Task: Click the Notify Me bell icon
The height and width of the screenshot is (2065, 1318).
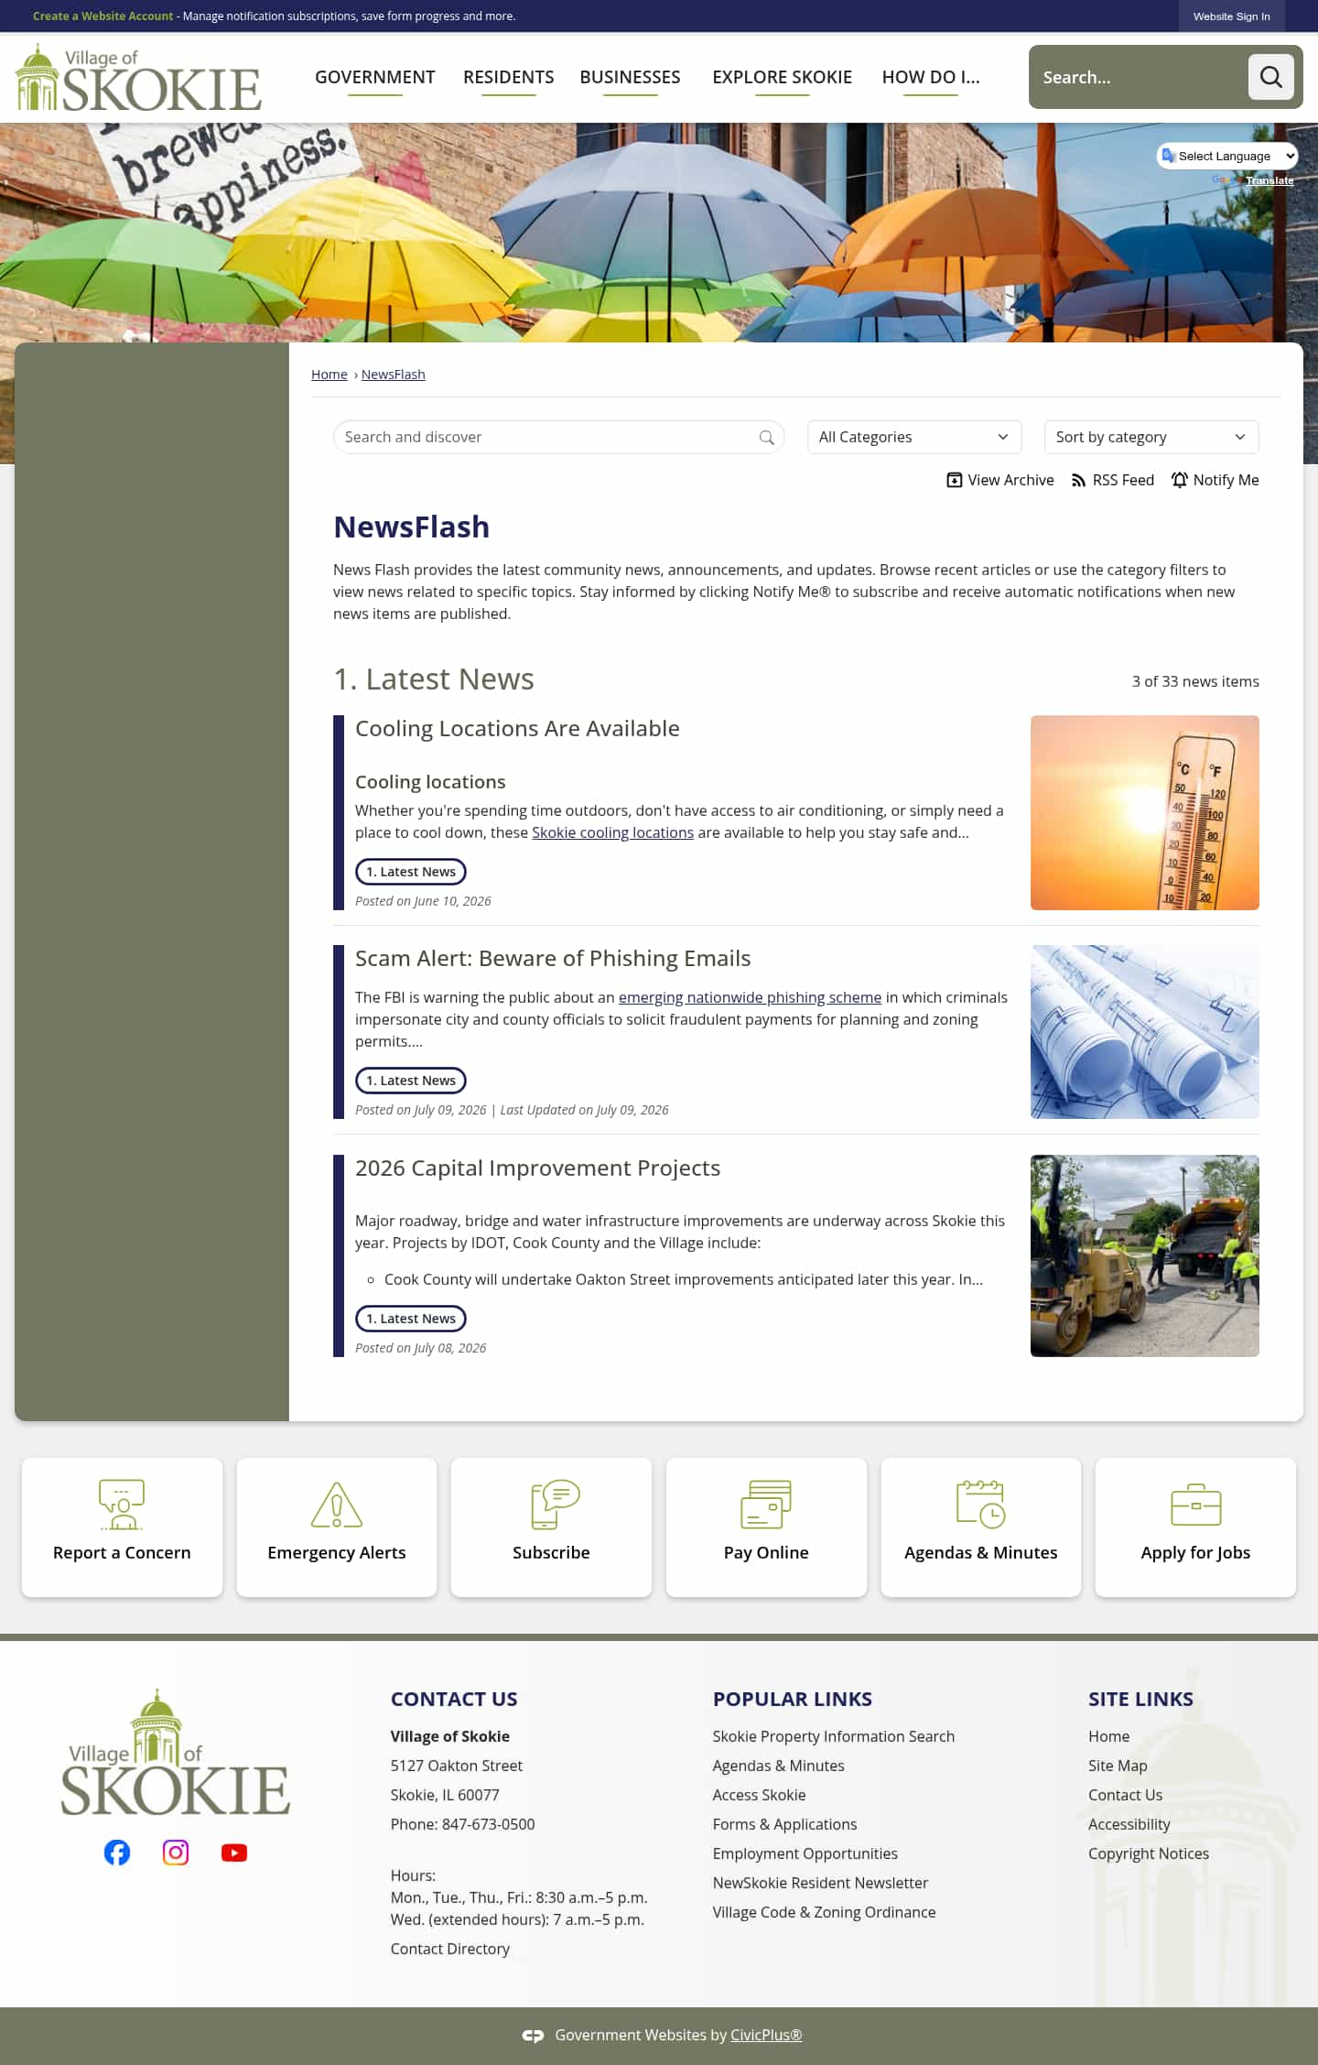Action: point(1180,480)
